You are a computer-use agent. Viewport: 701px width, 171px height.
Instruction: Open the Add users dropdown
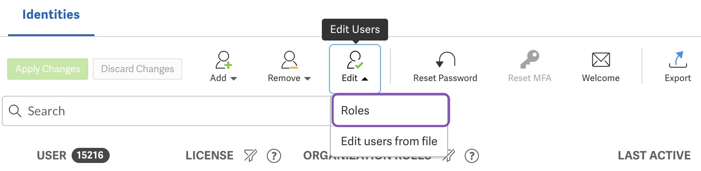click(223, 67)
